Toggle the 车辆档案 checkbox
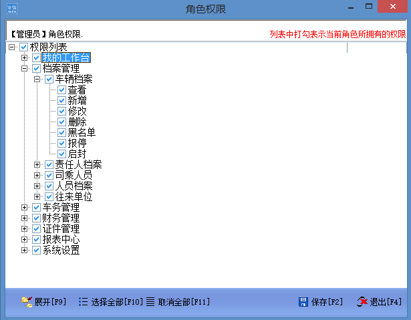This screenshot has height=320, width=411. 49,79
